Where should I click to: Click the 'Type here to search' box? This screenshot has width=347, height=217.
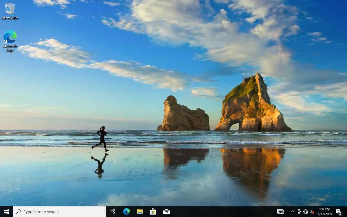click(60, 212)
